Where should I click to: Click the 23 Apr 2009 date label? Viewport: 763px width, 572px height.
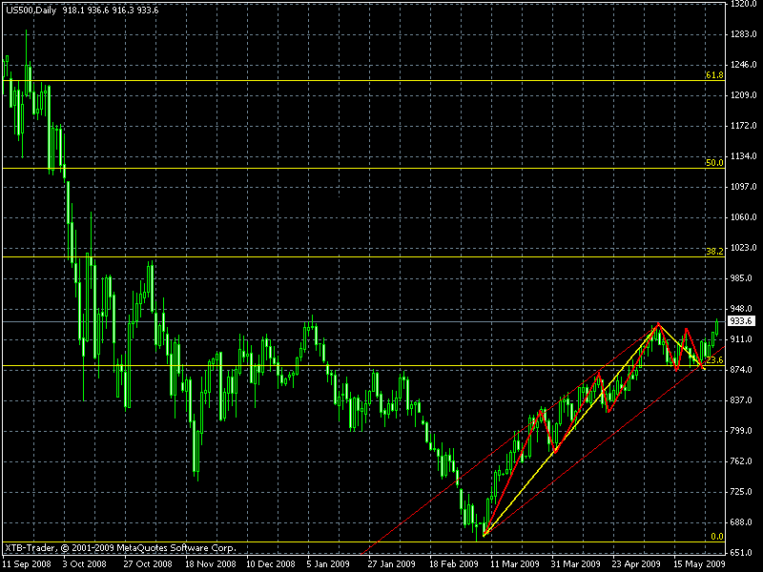pos(636,564)
